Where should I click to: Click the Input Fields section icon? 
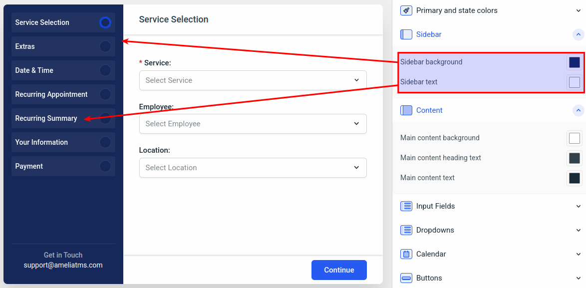click(406, 206)
